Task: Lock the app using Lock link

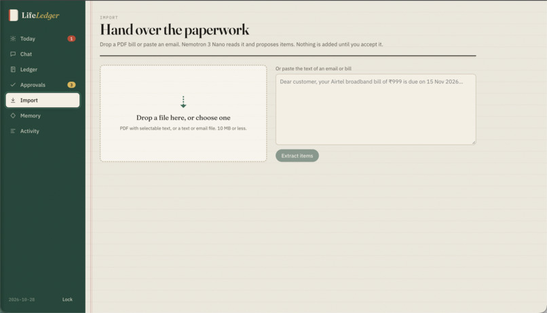Action: (67, 299)
